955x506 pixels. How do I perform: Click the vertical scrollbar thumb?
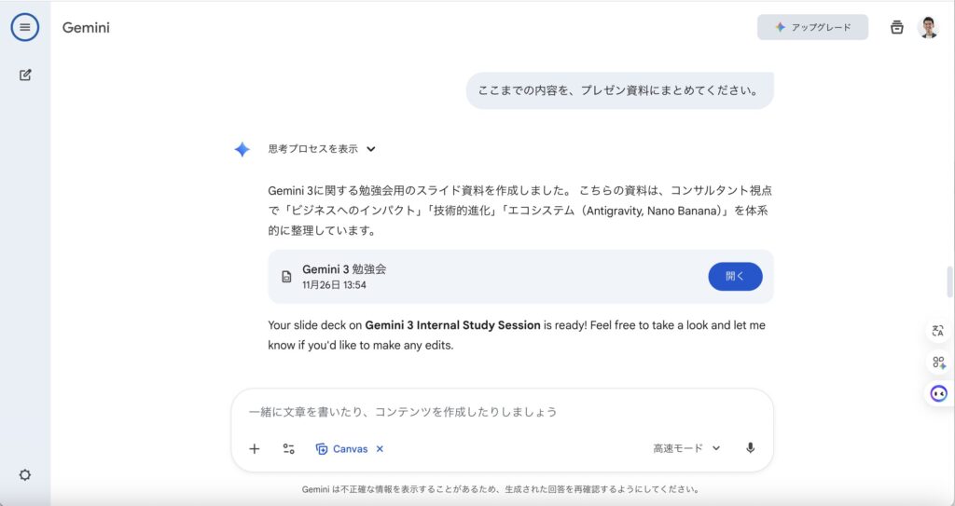949,282
